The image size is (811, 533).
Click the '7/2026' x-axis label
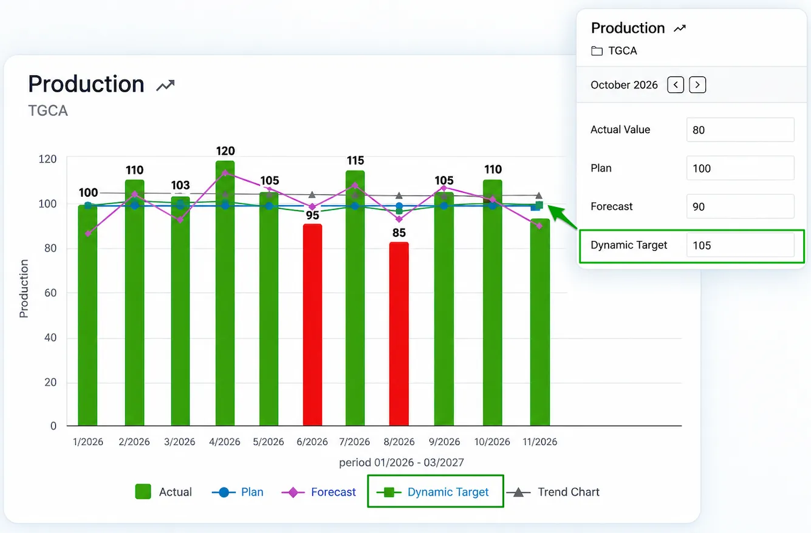coord(355,442)
